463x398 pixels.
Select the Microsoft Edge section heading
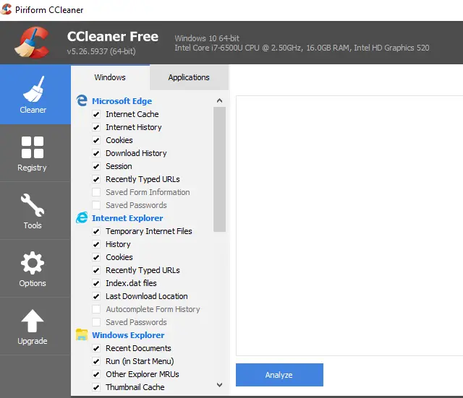[x=122, y=101]
